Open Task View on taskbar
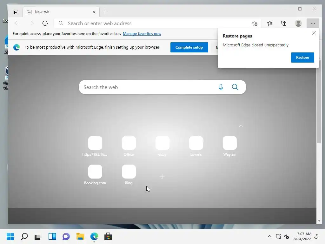325x244 pixels. (38, 236)
